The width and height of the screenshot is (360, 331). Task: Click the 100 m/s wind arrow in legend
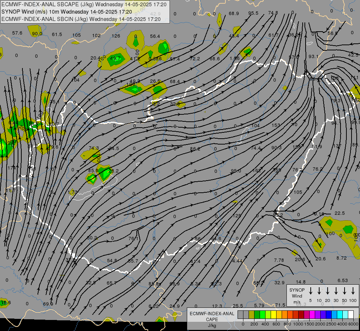point(353,291)
